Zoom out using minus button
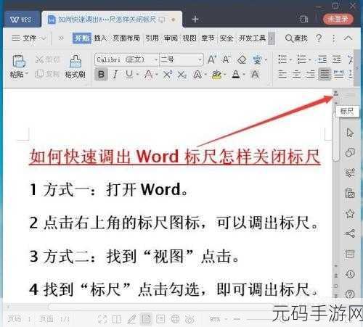363x327 pixels. 237,319
